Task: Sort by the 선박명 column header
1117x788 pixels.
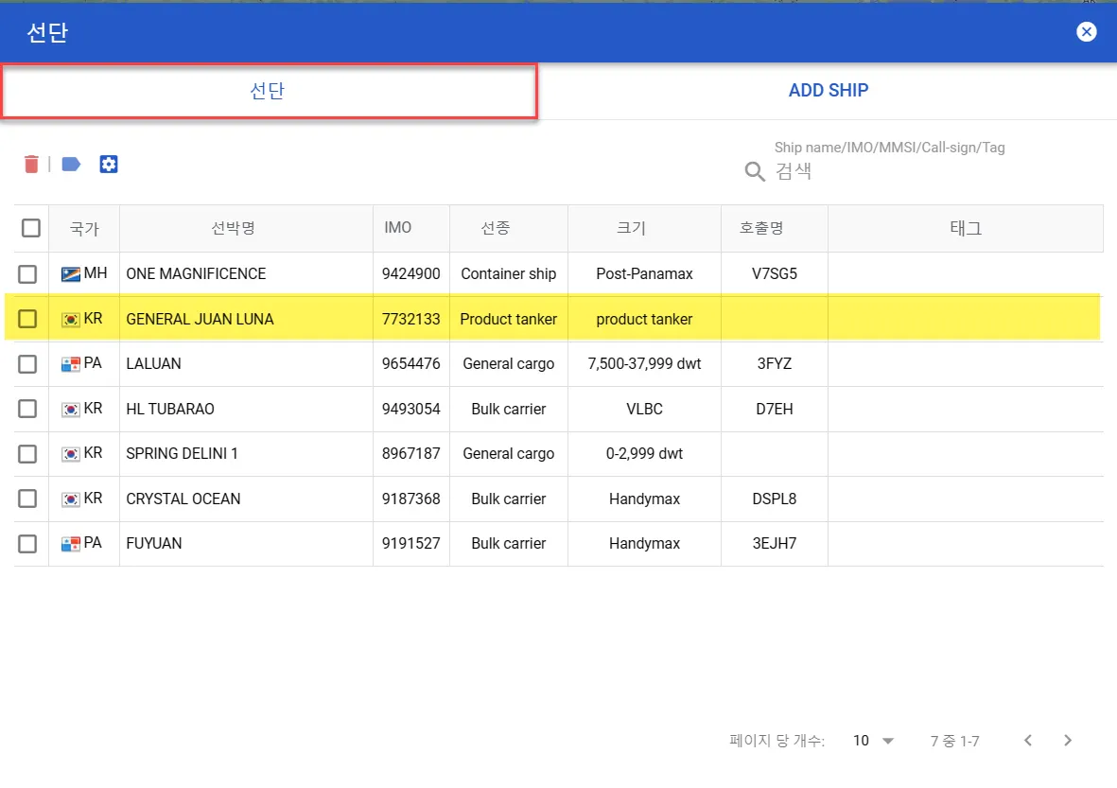Action: pyautogui.click(x=234, y=228)
